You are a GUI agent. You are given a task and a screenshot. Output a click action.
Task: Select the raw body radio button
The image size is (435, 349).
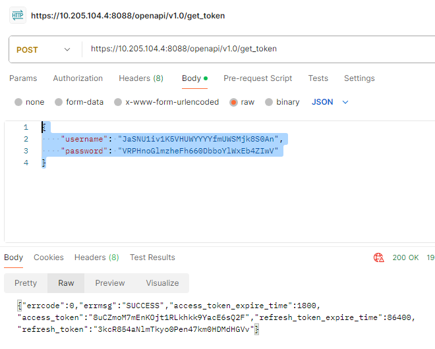233,102
